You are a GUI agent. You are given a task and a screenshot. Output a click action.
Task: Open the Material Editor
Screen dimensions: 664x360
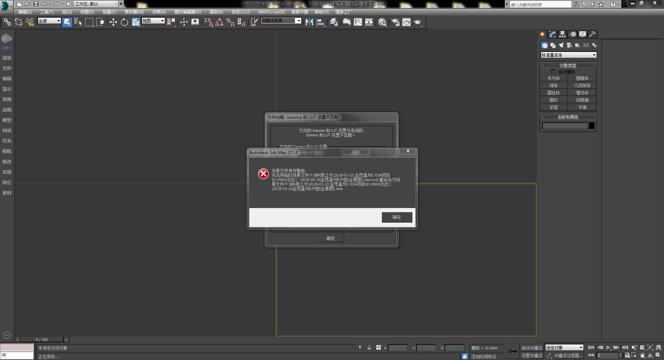382,22
